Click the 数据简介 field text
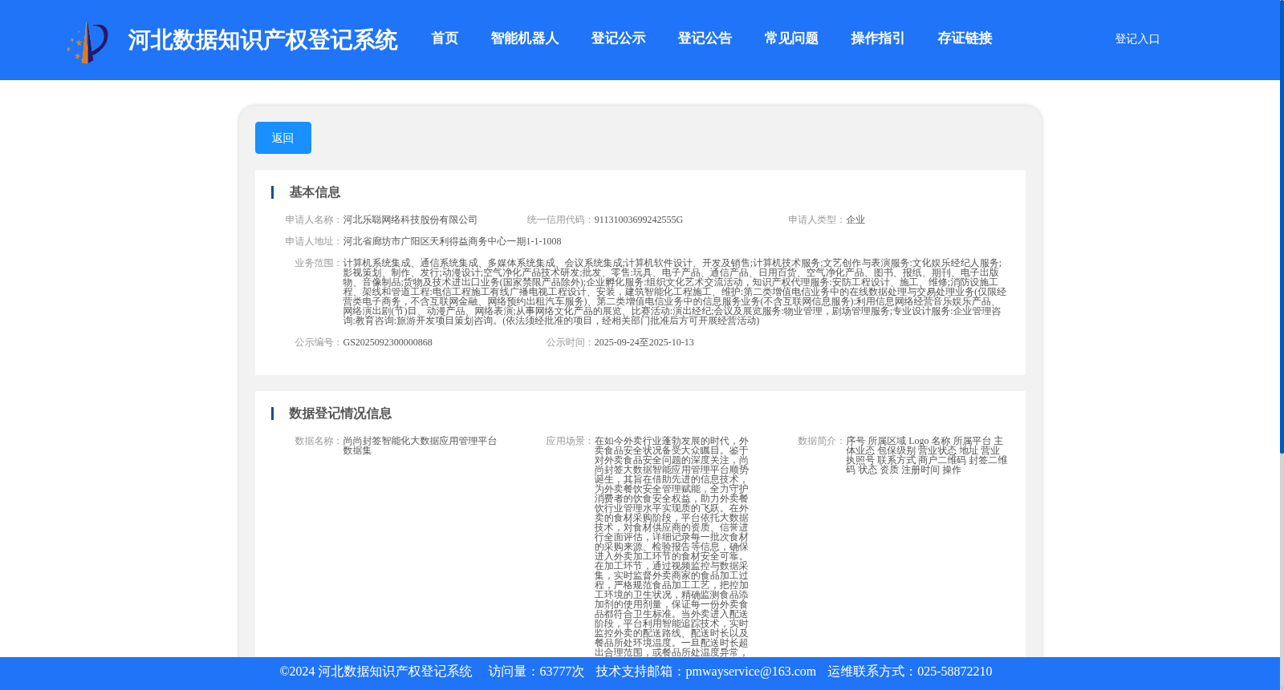 coord(926,455)
